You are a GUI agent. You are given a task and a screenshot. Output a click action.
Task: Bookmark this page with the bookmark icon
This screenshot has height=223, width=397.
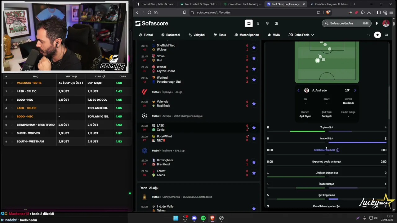point(185,12)
